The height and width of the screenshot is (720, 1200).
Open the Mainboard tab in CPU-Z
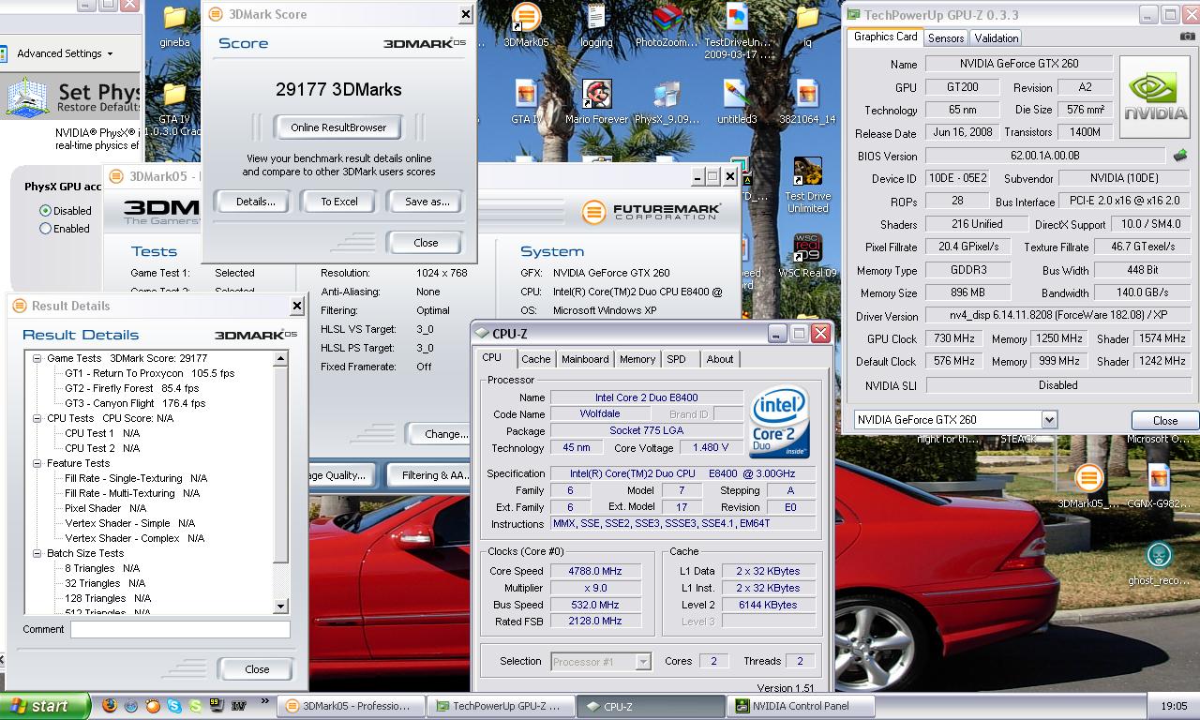[585, 359]
